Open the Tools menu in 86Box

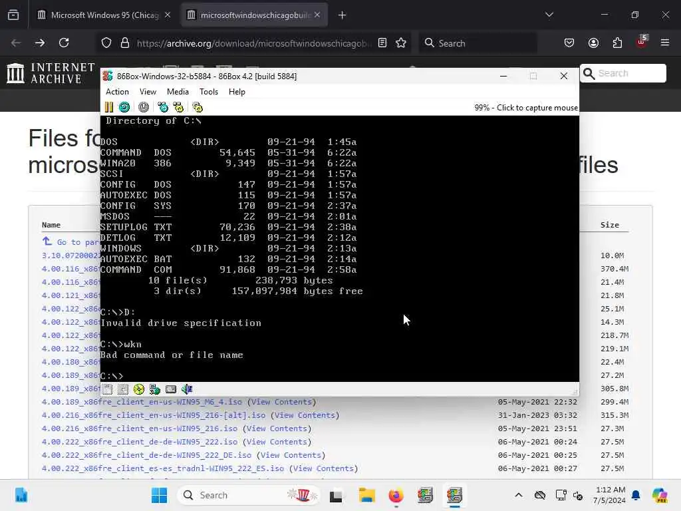208,92
